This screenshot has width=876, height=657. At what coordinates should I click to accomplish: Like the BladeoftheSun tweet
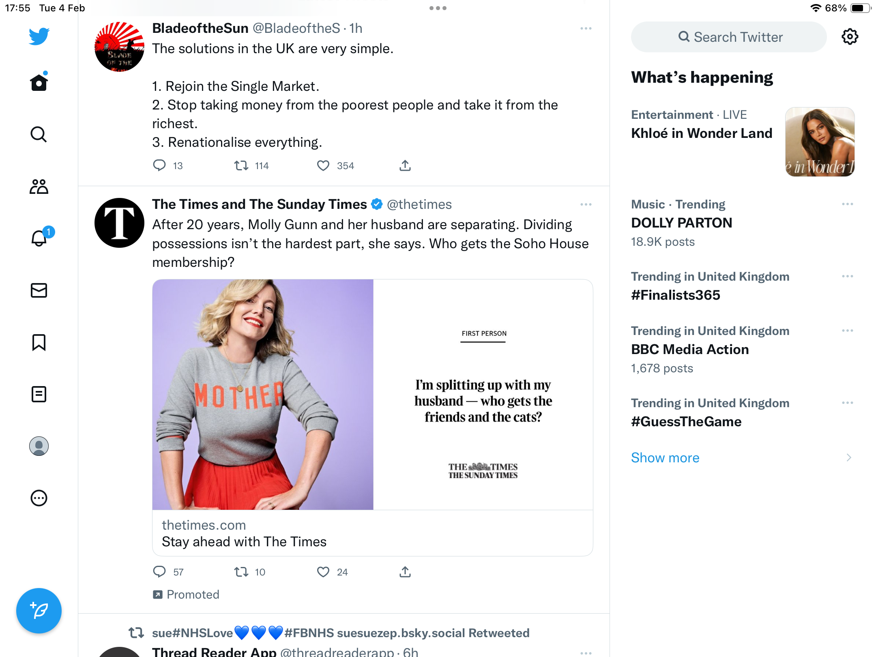(x=323, y=165)
